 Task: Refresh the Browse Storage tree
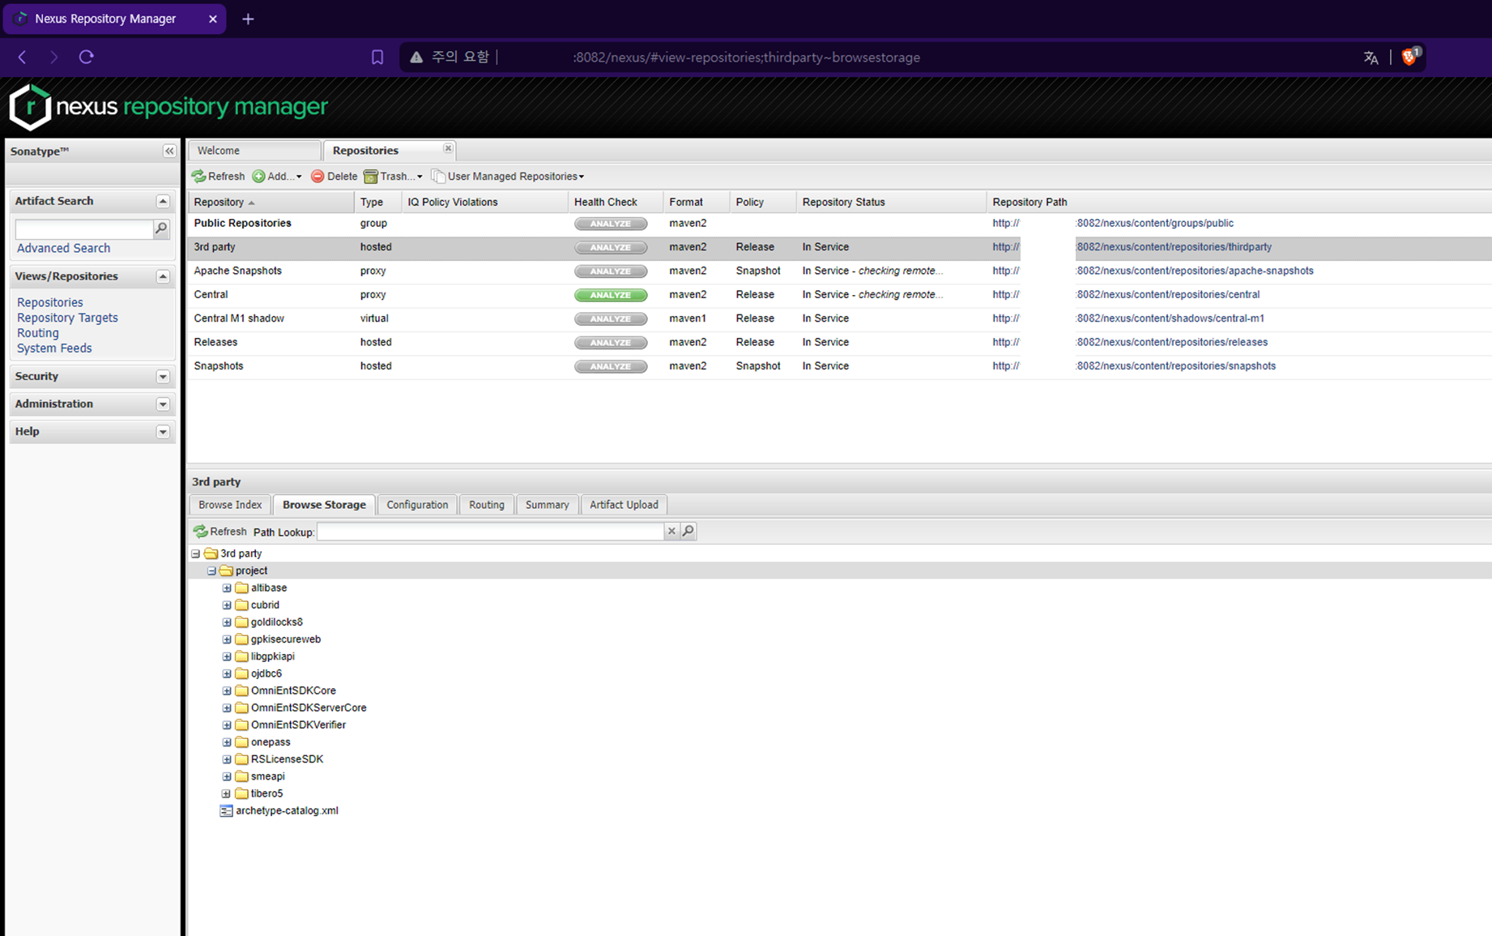point(220,532)
